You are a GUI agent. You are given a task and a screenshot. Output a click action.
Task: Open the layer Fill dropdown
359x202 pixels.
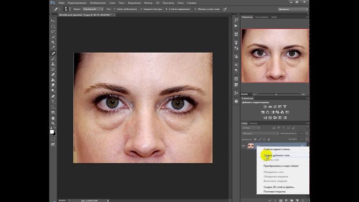[x=307, y=139]
